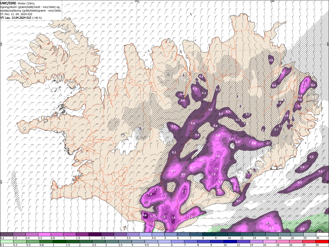Click top legend swatch between 2 and 2.5

[95, 234]
